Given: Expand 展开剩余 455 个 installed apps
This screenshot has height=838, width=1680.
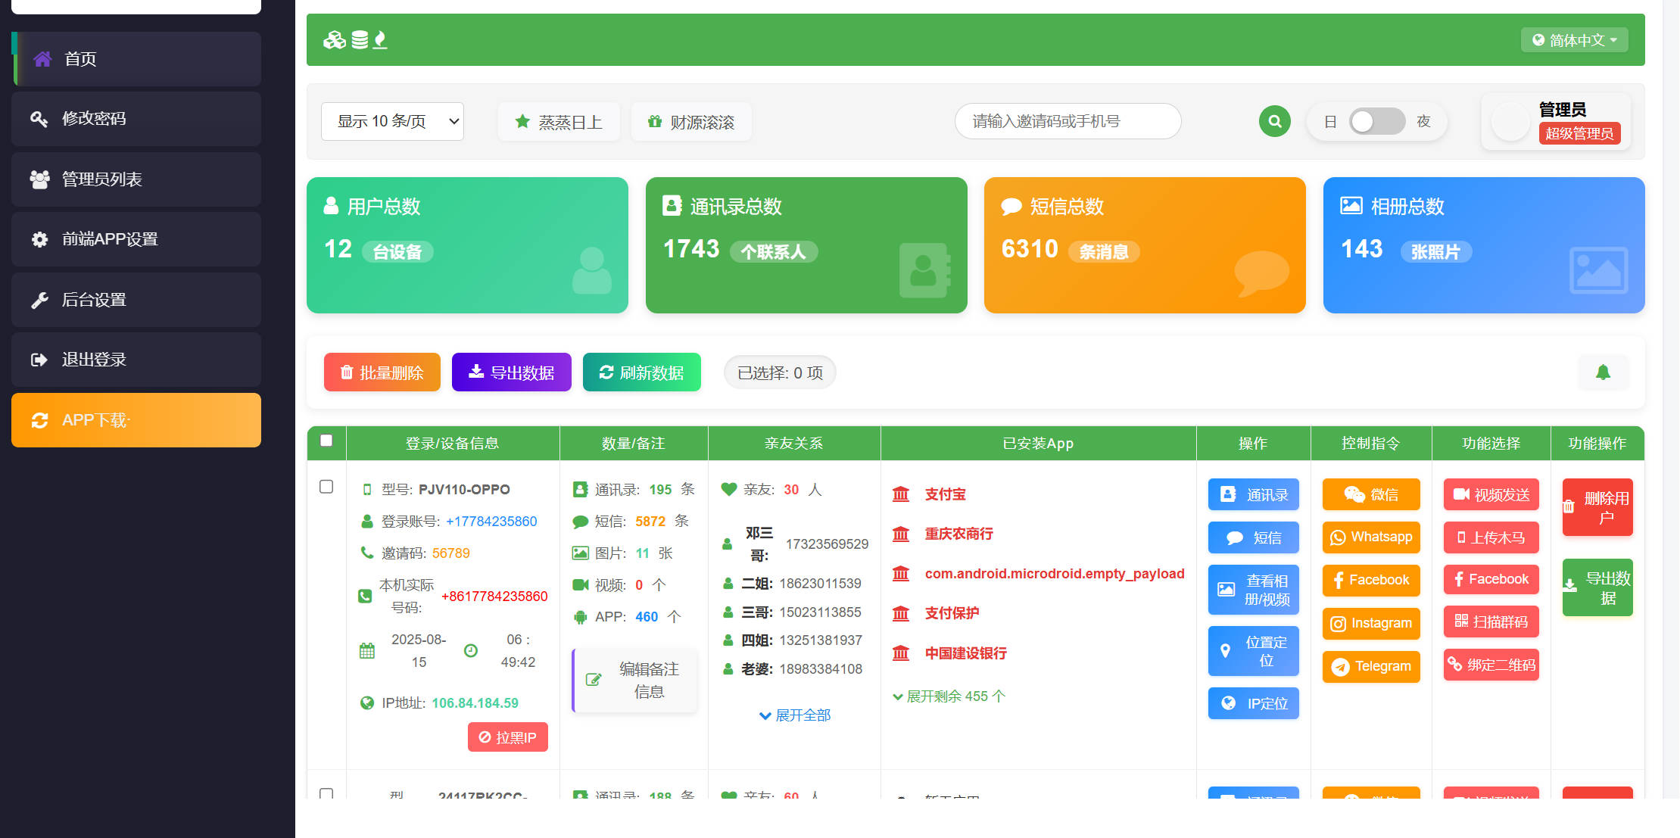Looking at the screenshot, I should click(x=949, y=696).
